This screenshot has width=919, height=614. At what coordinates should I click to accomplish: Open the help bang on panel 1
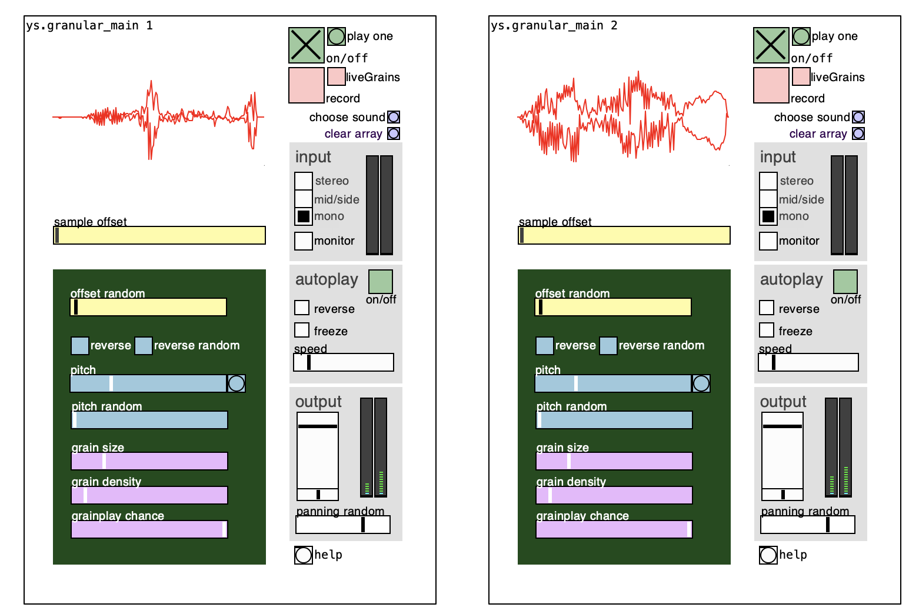pos(304,555)
